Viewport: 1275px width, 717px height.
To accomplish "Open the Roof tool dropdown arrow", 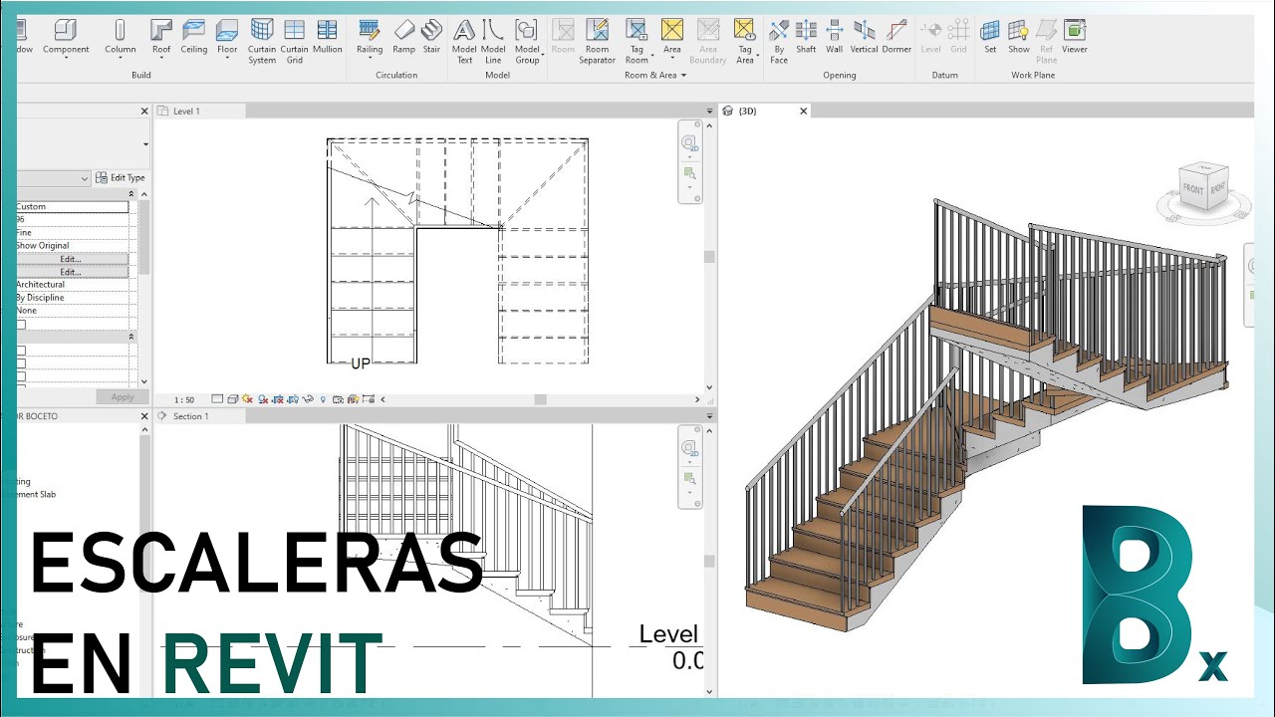I will coord(161,59).
